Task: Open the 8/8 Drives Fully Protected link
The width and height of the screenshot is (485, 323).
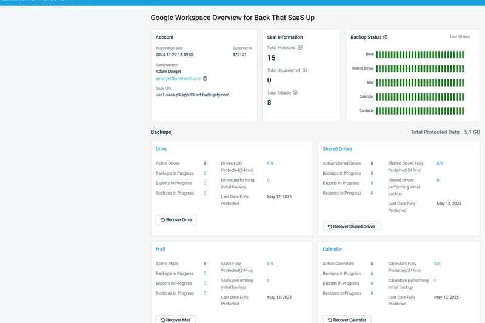Action: (x=270, y=163)
